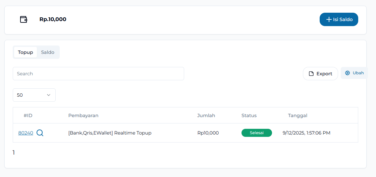Image resolution: width=376 pixels, height=177 pixels.
Task: Export the topup table
Action: 320,74
